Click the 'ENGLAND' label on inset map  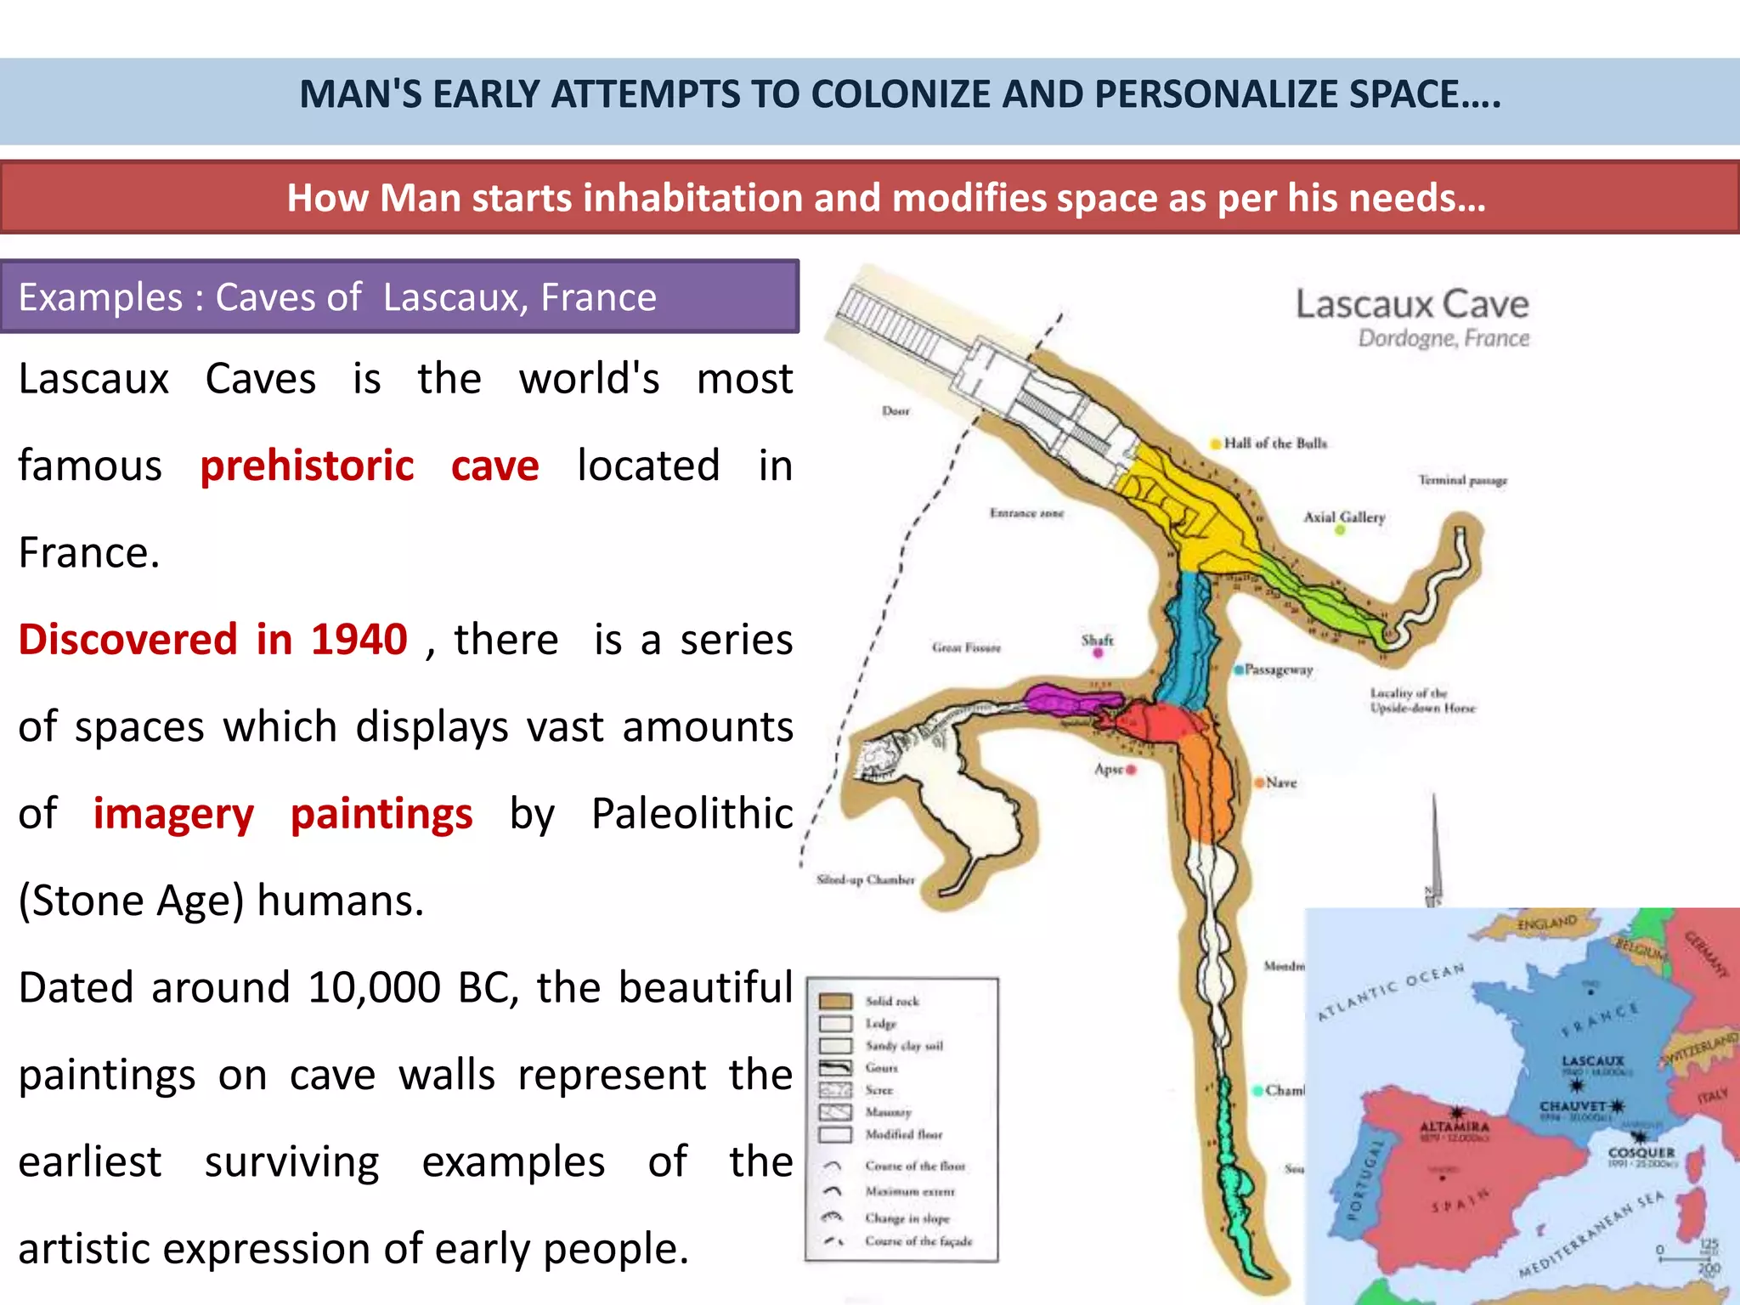1547,923
